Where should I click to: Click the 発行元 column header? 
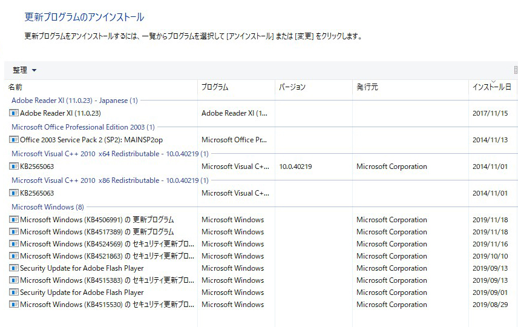pos(411,87)
